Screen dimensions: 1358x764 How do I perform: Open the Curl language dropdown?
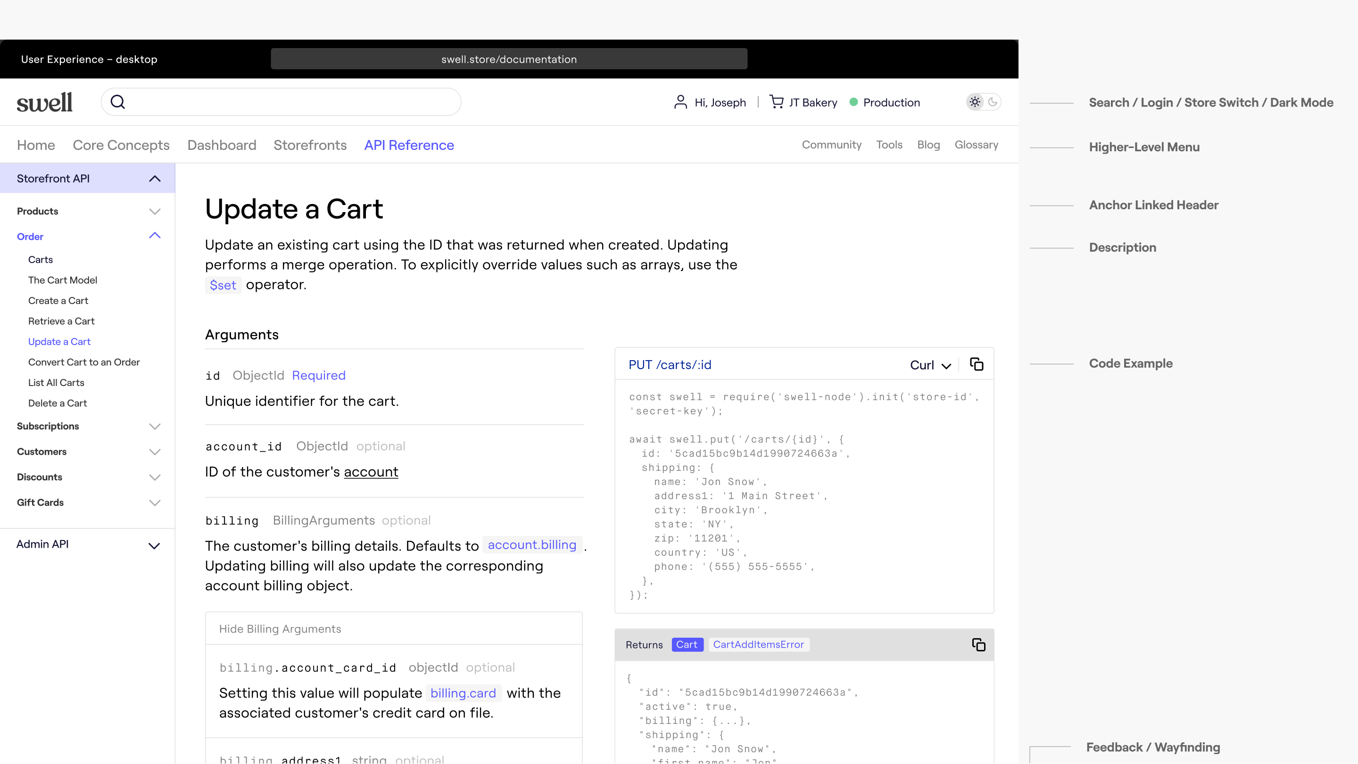930,365
